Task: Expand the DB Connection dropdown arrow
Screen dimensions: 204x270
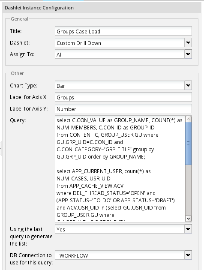Action: [188, 255]
